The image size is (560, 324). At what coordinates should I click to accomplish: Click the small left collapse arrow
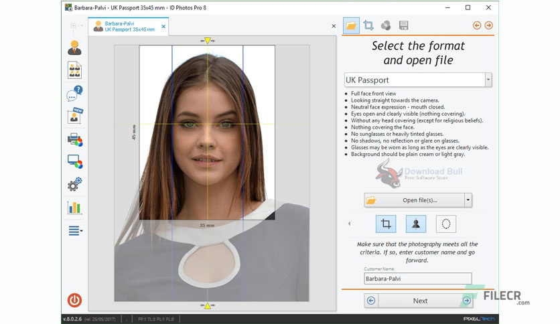click(x=349, y=224)
